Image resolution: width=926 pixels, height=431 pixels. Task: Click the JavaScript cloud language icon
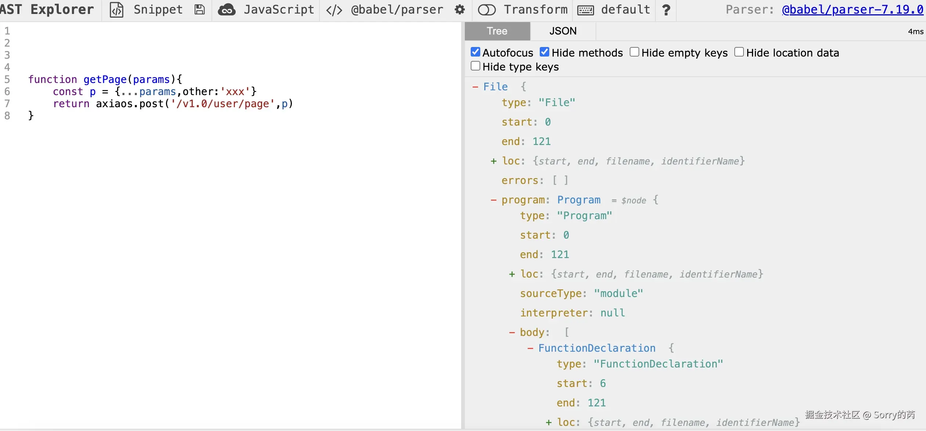pos(227,10)
